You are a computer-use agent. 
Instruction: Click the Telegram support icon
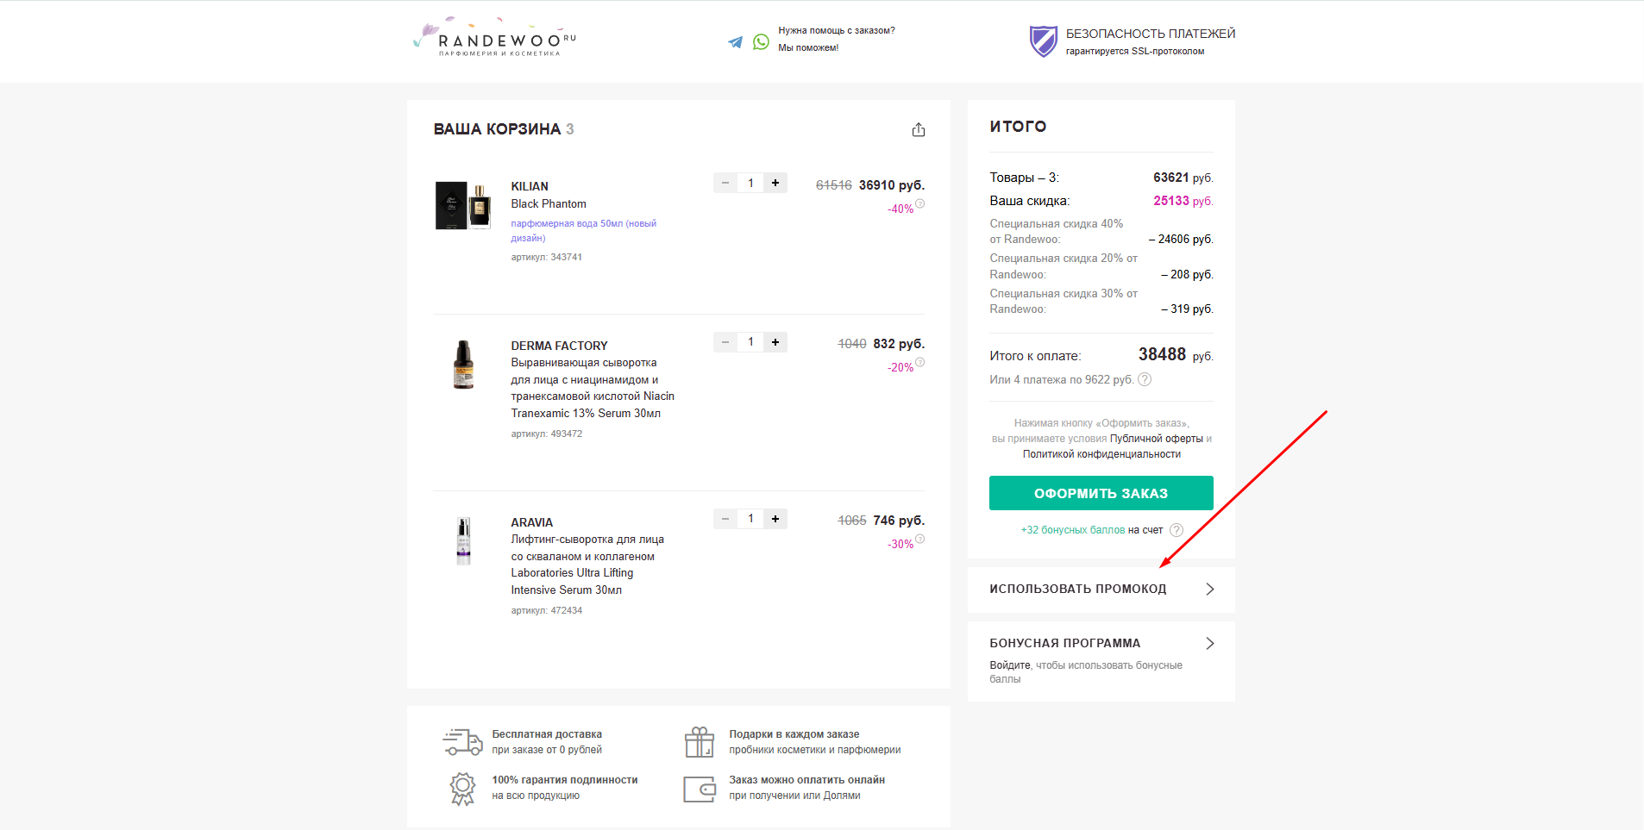tap(735, 41)
